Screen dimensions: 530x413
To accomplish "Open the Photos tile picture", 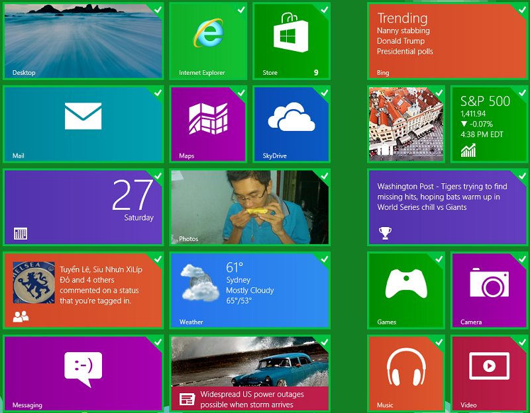I will point(250,207).
